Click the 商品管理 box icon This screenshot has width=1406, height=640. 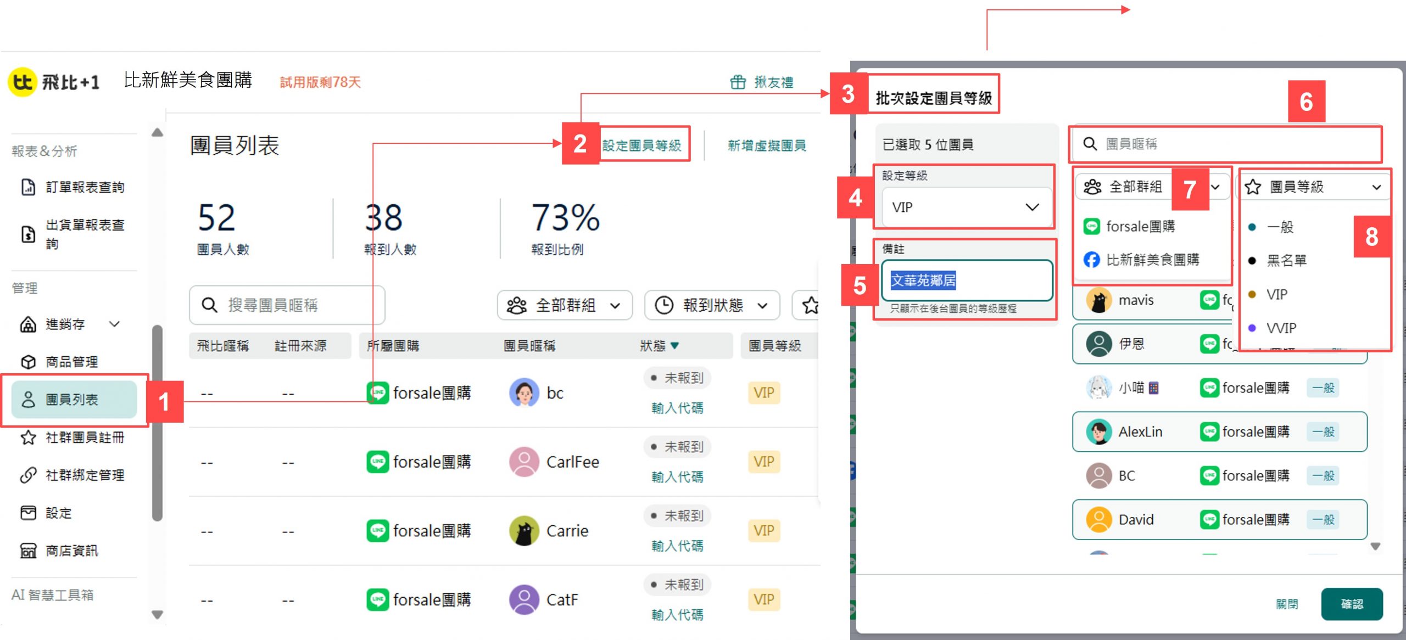point(28,362)
